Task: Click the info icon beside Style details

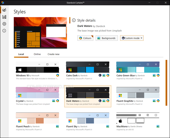Action: coord(74,20)
